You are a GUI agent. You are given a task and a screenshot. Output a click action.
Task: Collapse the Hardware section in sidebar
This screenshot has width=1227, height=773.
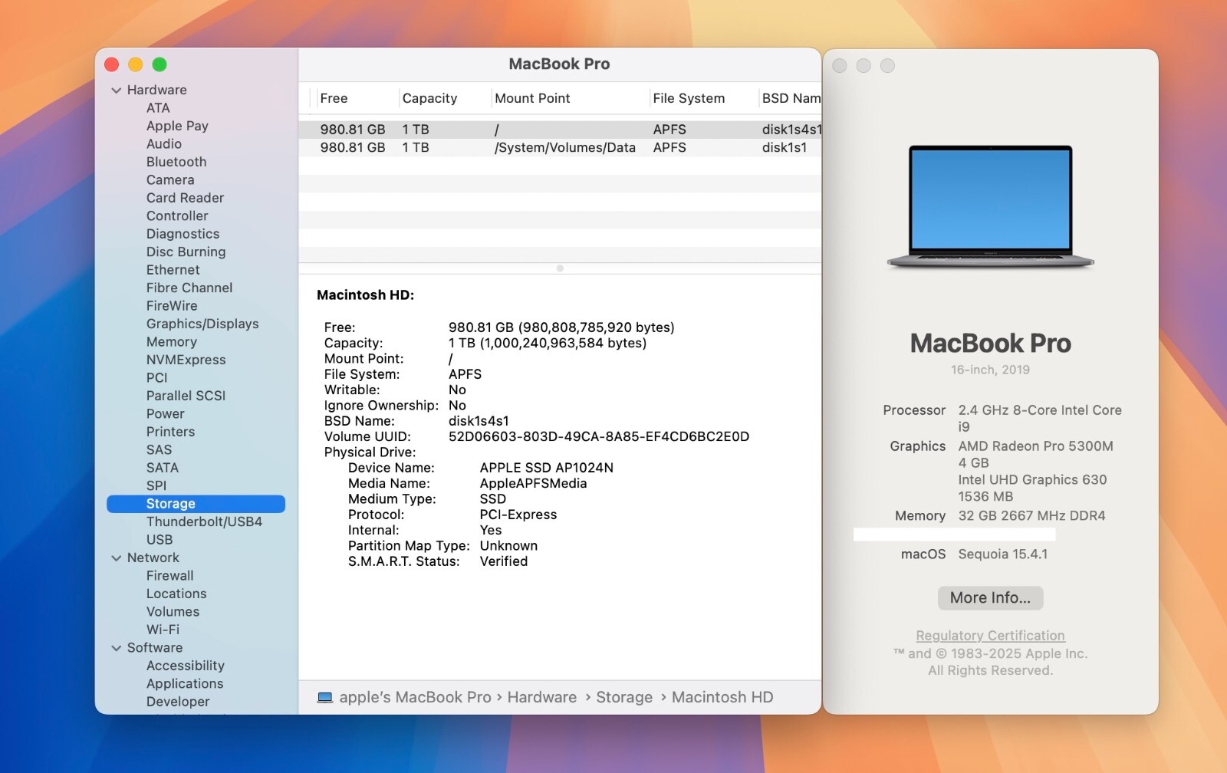(117, 90)
